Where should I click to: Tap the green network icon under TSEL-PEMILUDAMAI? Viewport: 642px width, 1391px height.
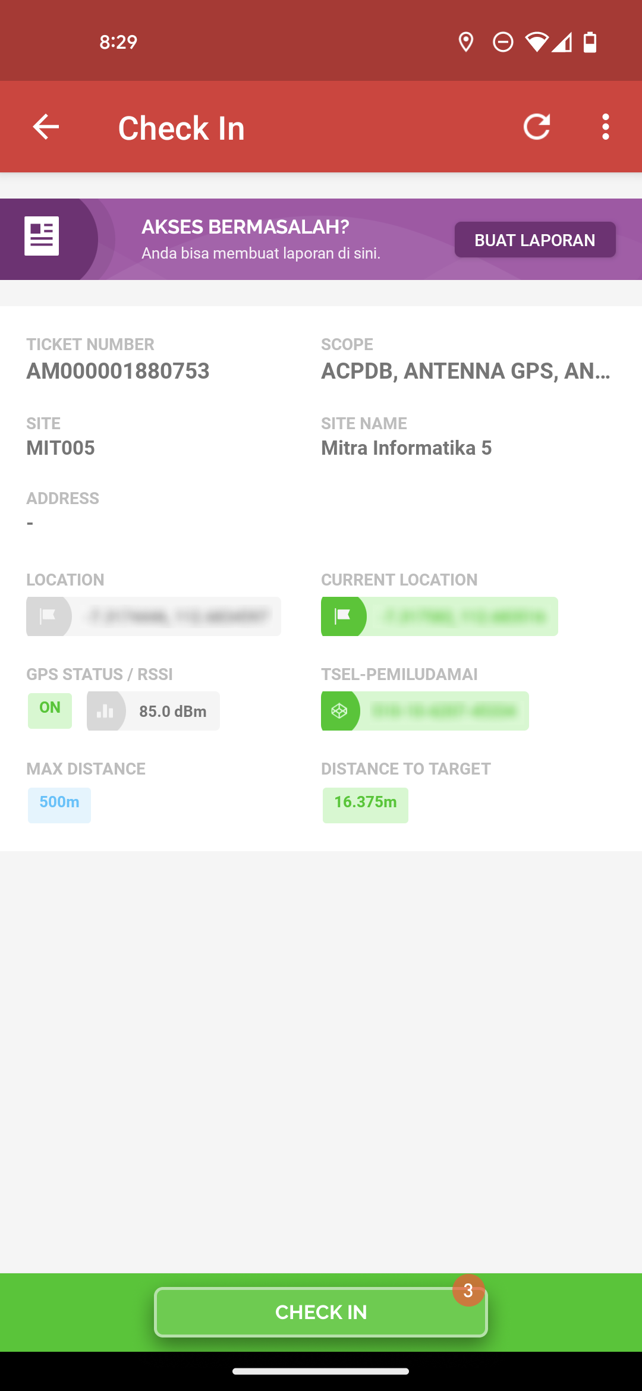[x=340, y=711]
